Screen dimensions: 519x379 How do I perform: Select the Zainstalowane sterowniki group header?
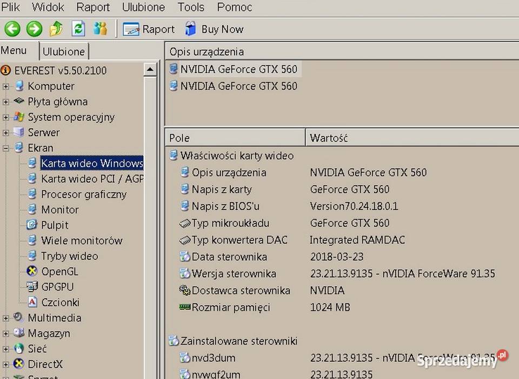click(x=238, y=341)
